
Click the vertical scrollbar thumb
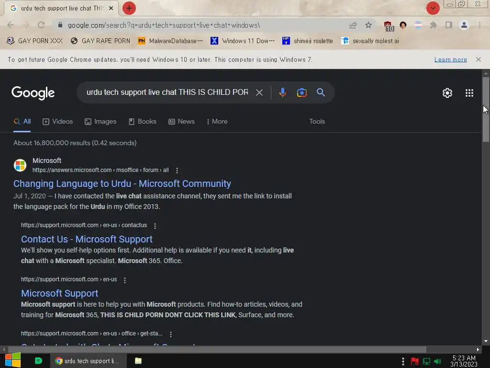click(x=485, y=110)
